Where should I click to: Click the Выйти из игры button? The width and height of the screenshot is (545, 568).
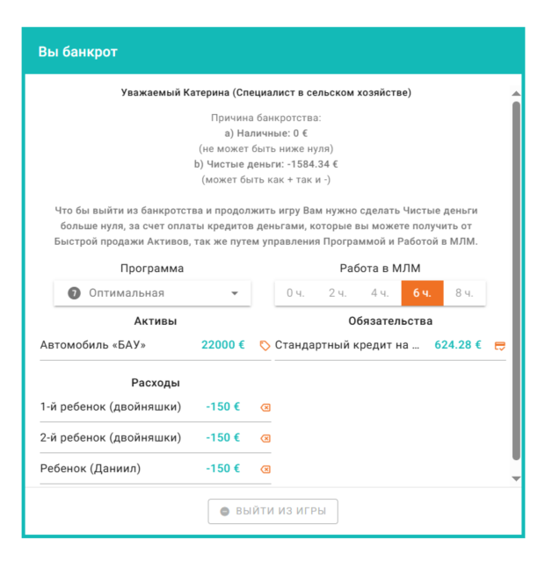coord(272,511)
